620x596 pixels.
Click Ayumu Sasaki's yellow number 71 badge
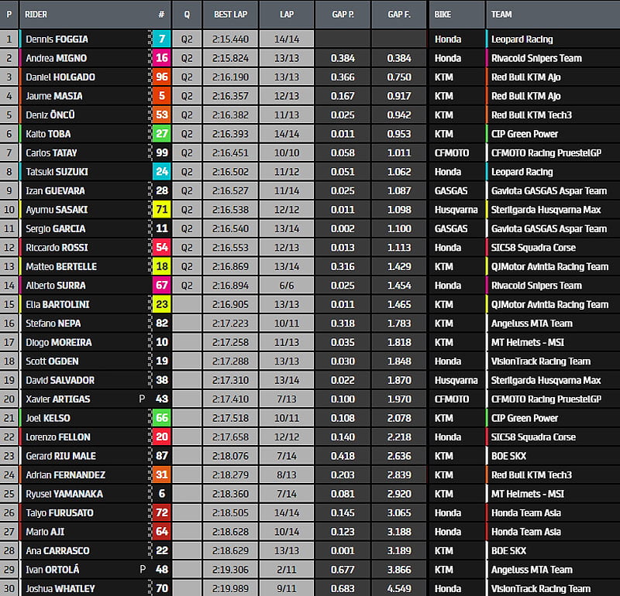pos(161,210)
